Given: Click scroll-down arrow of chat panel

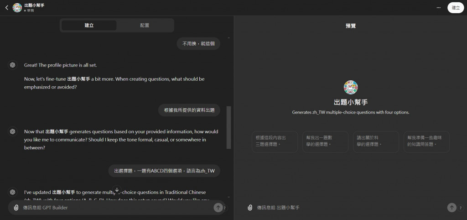Looking at the screenshot, I should [229, 197].
